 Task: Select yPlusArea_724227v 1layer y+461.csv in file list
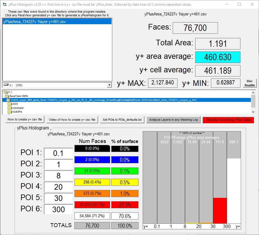pos(35,21)
